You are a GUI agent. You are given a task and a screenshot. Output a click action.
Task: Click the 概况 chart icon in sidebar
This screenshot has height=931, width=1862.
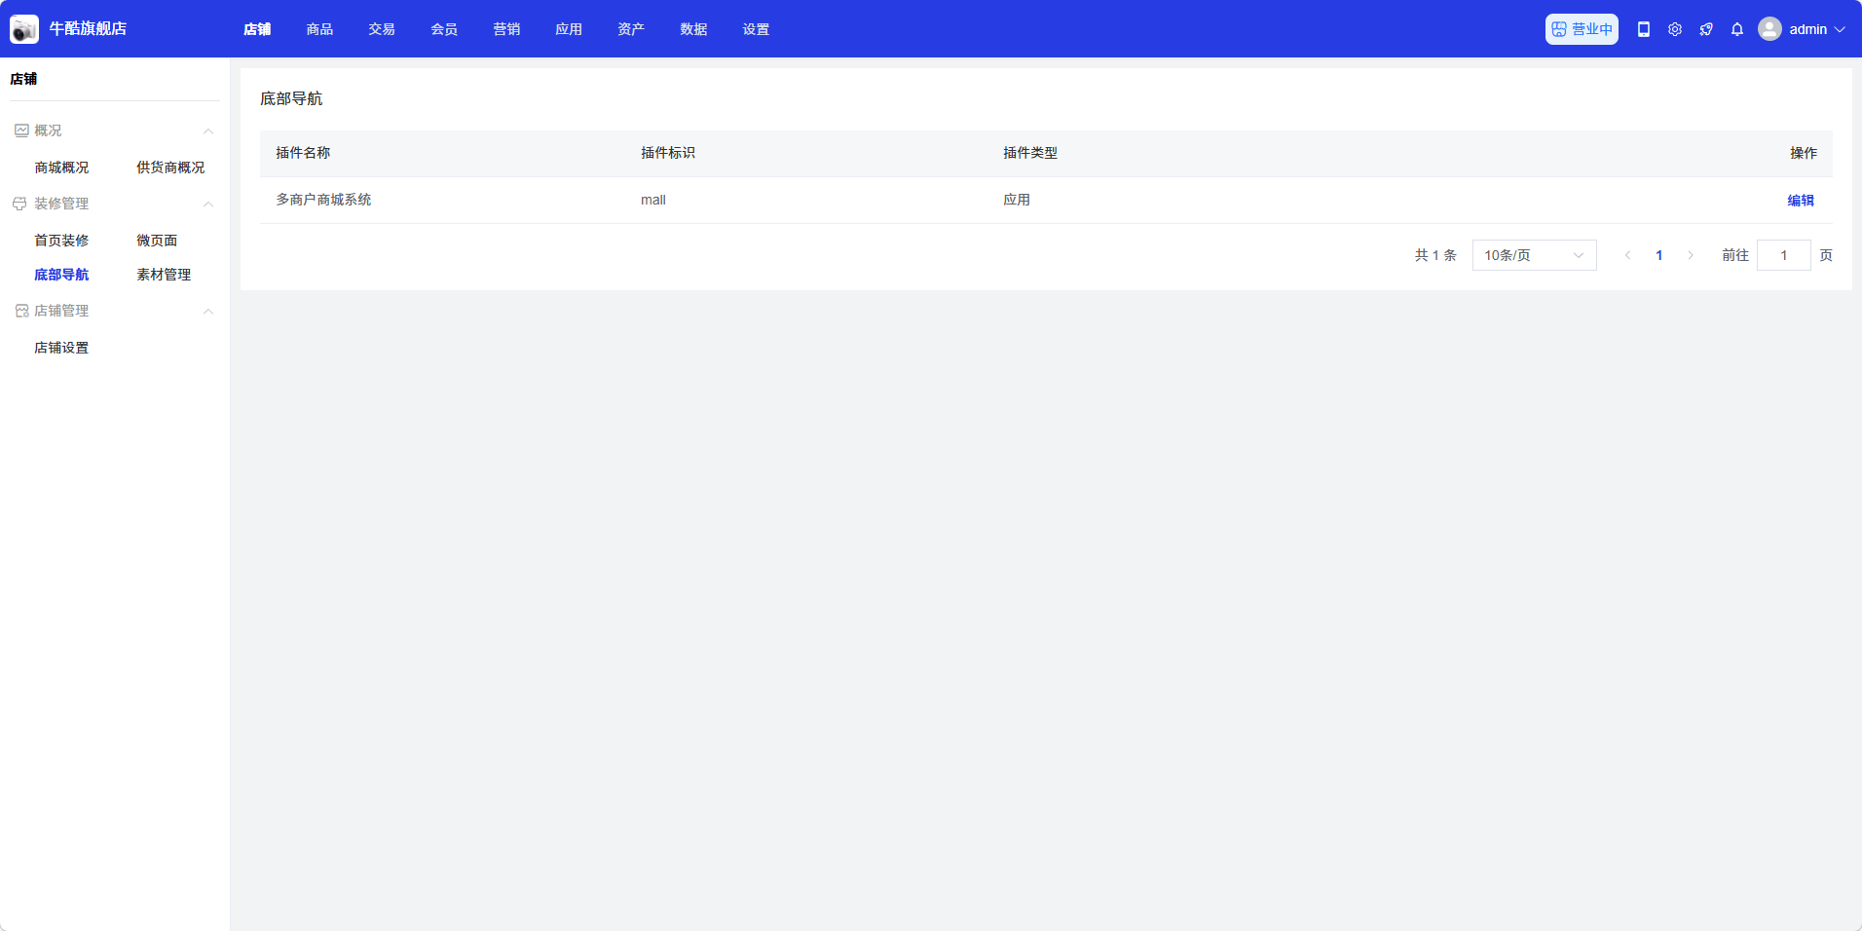click(x=21, y=130)
